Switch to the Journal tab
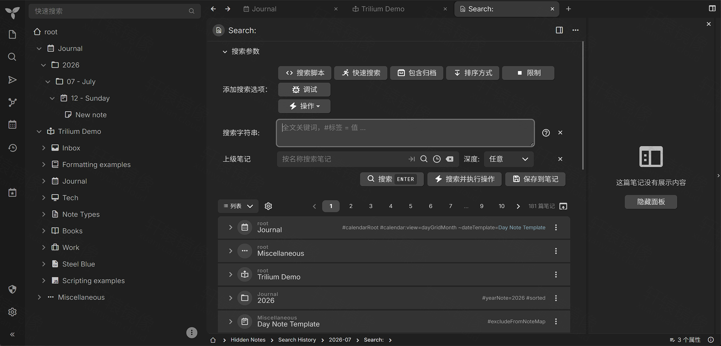The height and width of the screenshot is (346, 721). 264,9
